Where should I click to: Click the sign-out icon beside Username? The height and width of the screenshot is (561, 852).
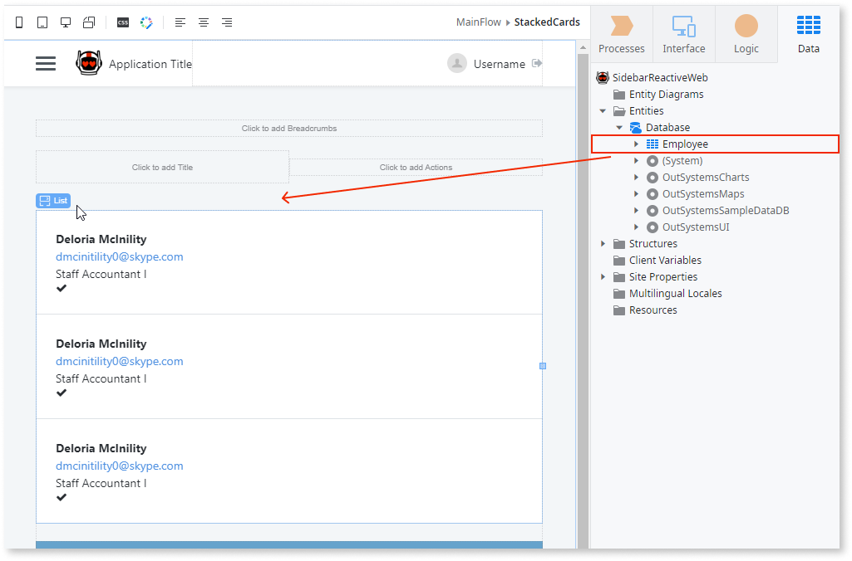tap(534, 62)
